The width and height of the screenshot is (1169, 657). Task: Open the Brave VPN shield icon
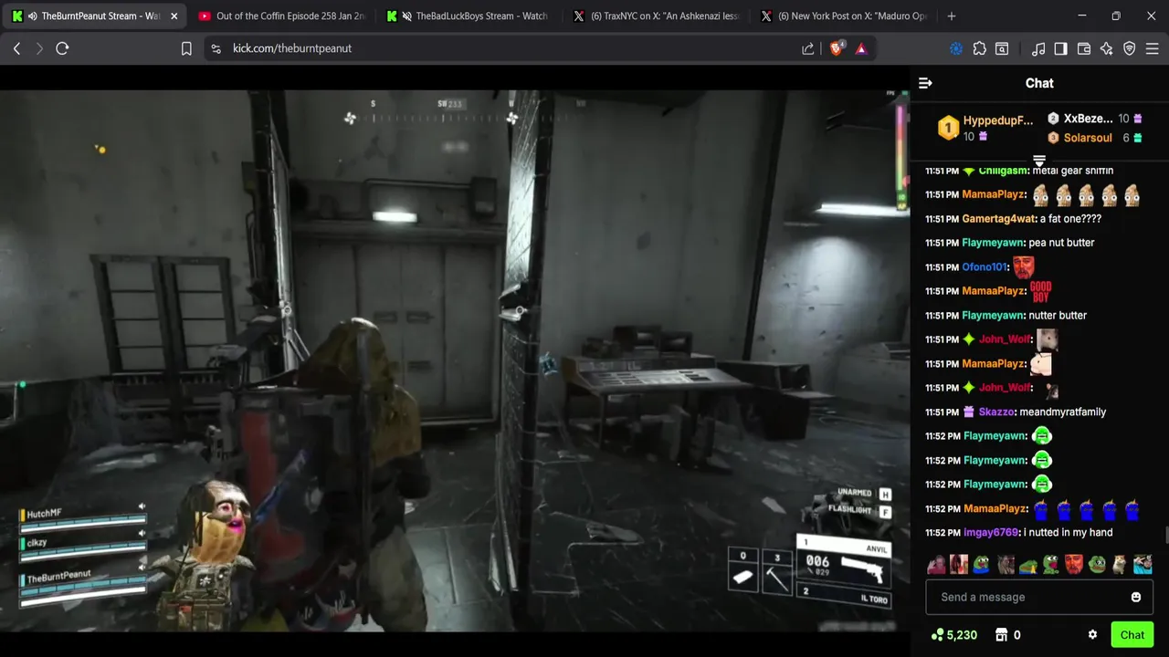tap(1130, 48)
